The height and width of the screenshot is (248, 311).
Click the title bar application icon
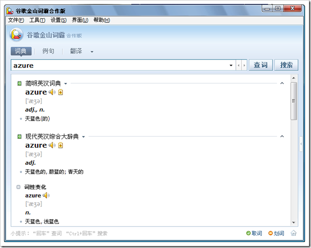tap(10, 11)
